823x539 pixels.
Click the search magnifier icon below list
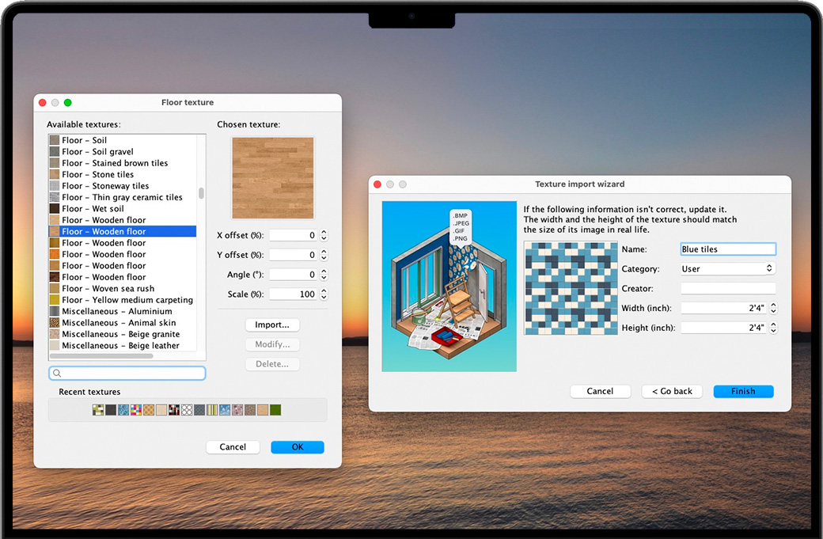coord(57,373)
